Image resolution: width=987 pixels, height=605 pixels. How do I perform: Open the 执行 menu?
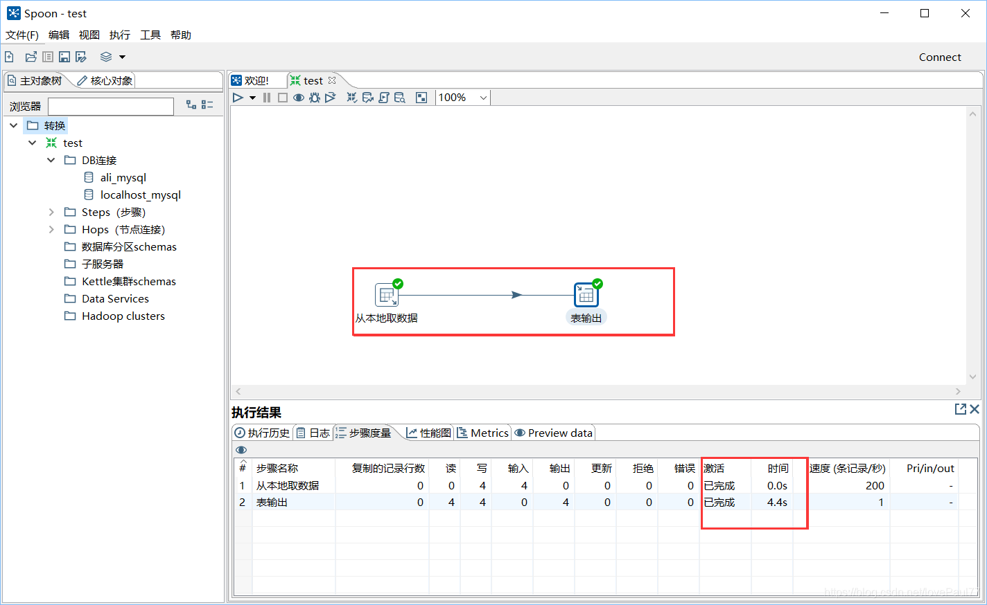(x=120, y=35)
